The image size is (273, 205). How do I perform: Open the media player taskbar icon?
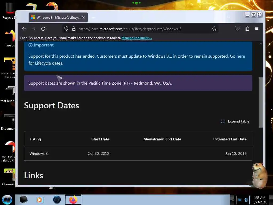(x=40, y=200)
